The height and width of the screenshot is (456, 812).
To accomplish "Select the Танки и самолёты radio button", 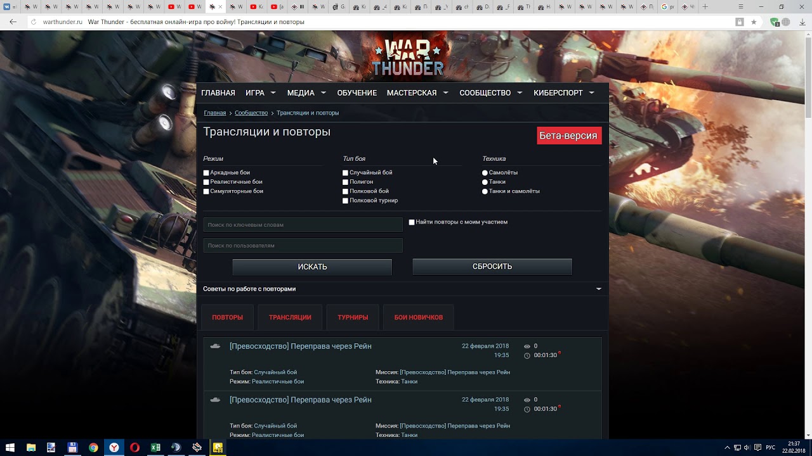I will (x=485, y=191).
